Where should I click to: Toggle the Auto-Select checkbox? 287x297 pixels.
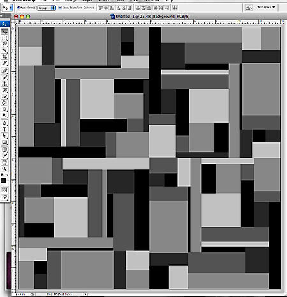click(x=18, y=8)
